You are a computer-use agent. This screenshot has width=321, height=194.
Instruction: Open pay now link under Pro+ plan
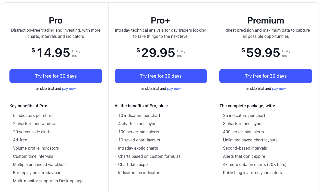[174, 89]
